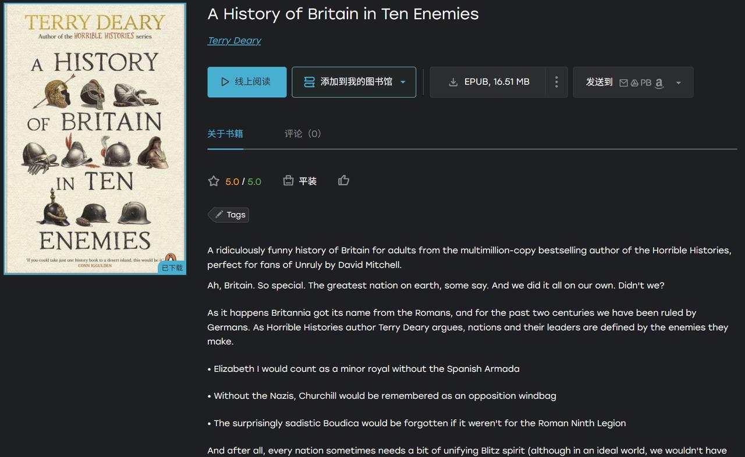
Task: Click the book cover thumbnail
Action: pyautogui.click(x=95, y=139)
